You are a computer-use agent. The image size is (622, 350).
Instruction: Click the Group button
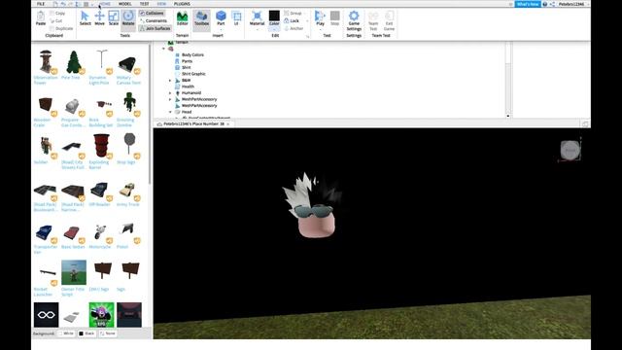click(x=294, y=13)
